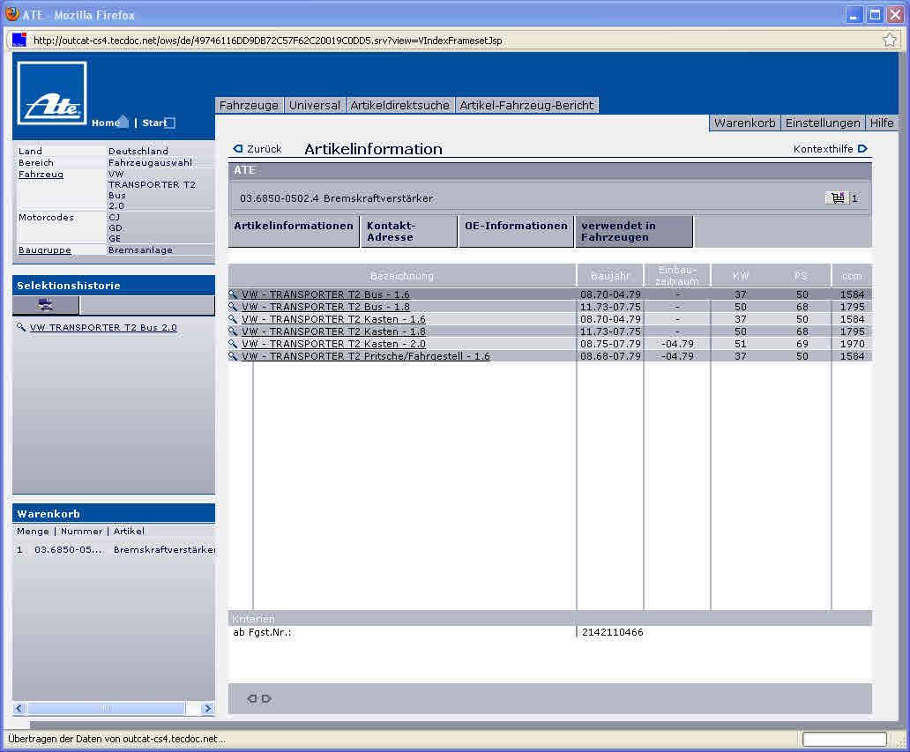This screenshot has width=910, height=752.
Task: Go to next page with bottom right arrow
Action: pyautogui.click(x=267, y=698)
